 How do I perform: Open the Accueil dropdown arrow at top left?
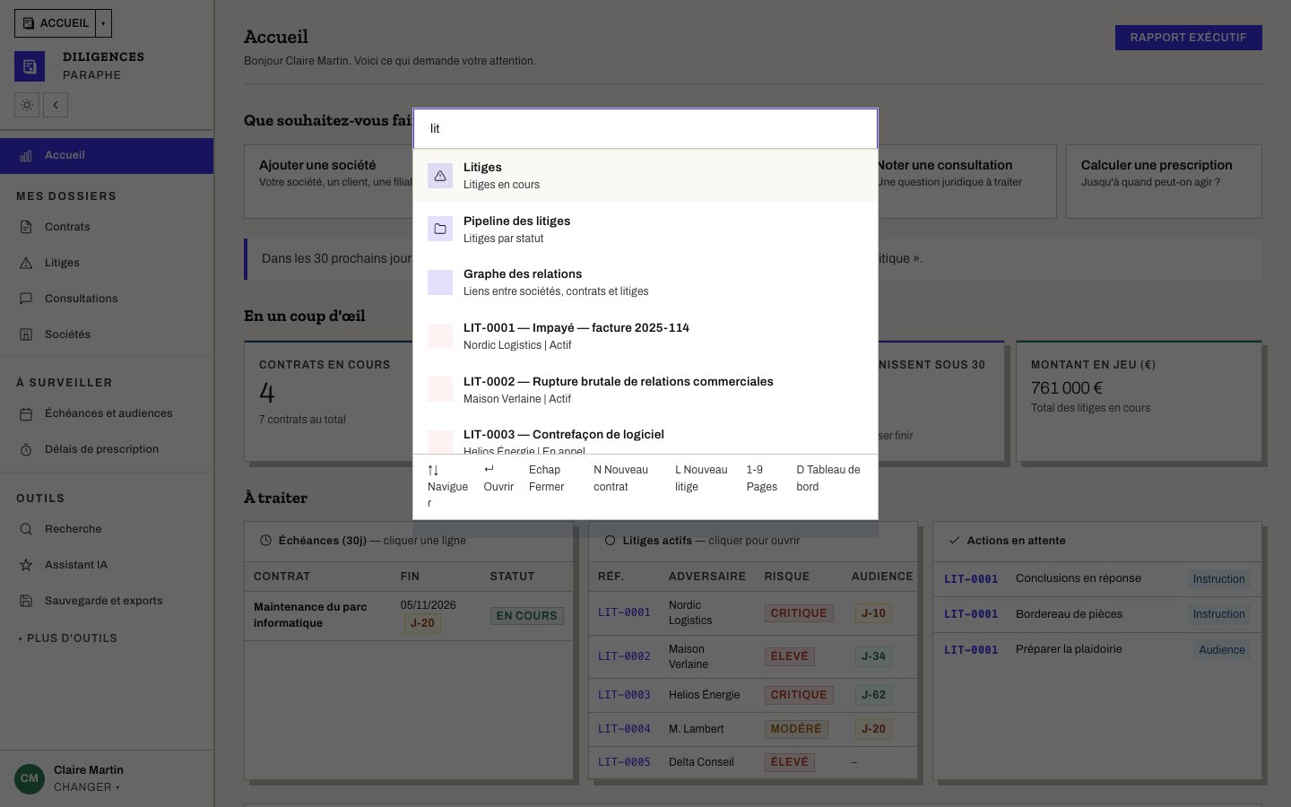103,23
